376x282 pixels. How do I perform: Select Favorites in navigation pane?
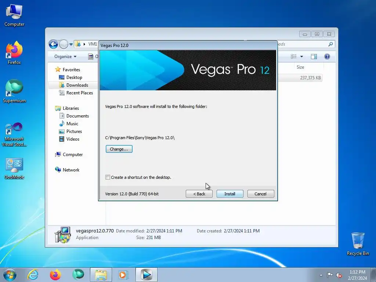click(71, 69)
